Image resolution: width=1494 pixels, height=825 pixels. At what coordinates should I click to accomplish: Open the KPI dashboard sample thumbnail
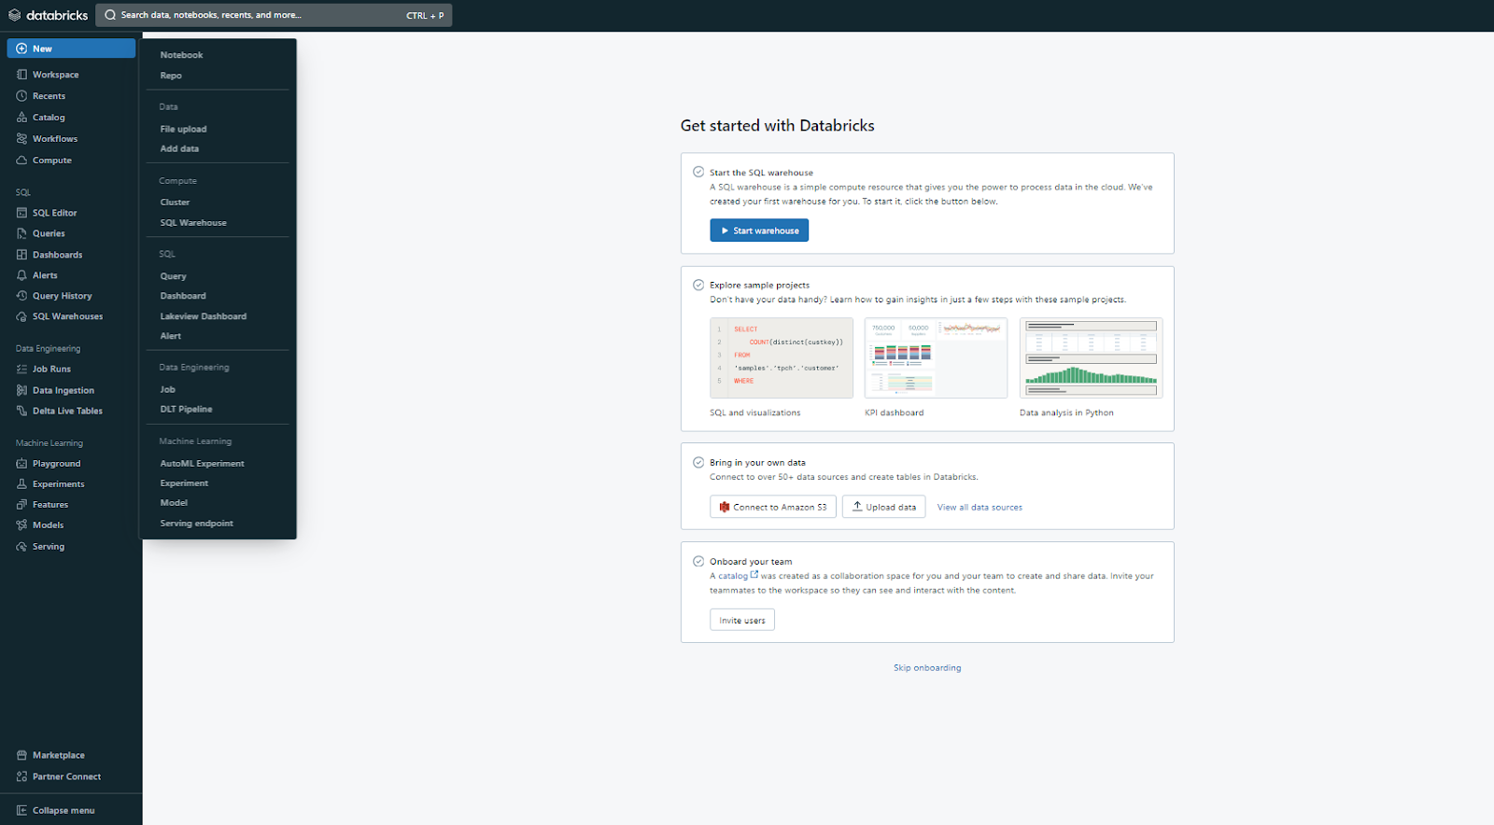(x=936, y=358)
